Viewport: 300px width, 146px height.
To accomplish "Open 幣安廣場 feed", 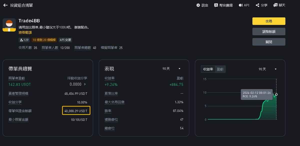I will pyautogui.click(x=223, y=5).
